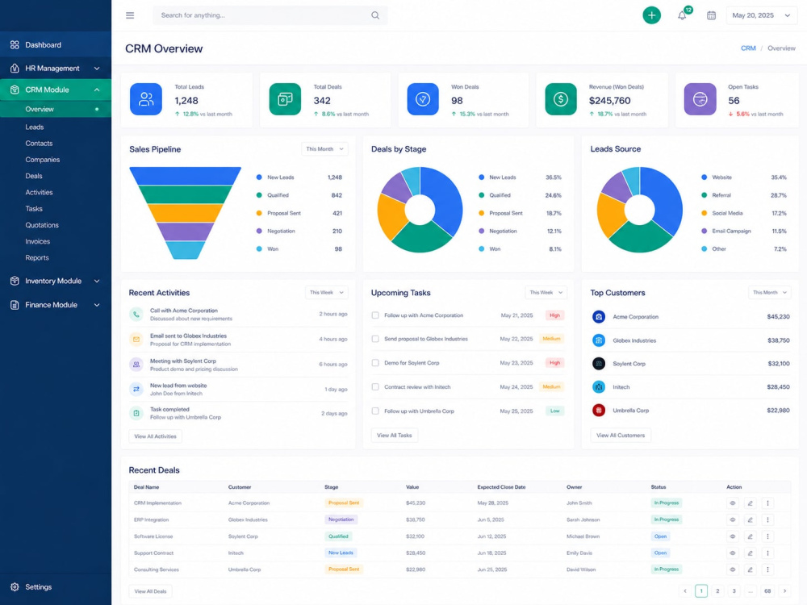Open the May 20, 2025 date dropdown

coord(761,15)
